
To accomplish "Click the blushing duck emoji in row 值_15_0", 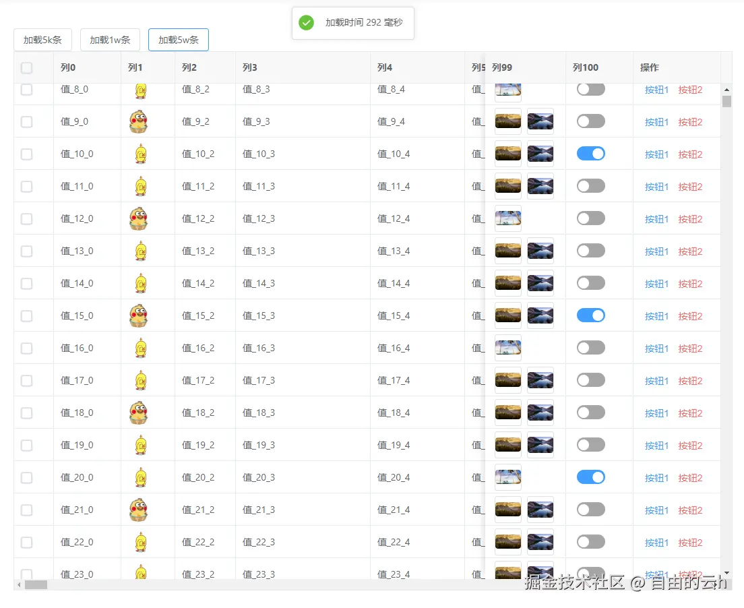I will [x=139, y=315].
